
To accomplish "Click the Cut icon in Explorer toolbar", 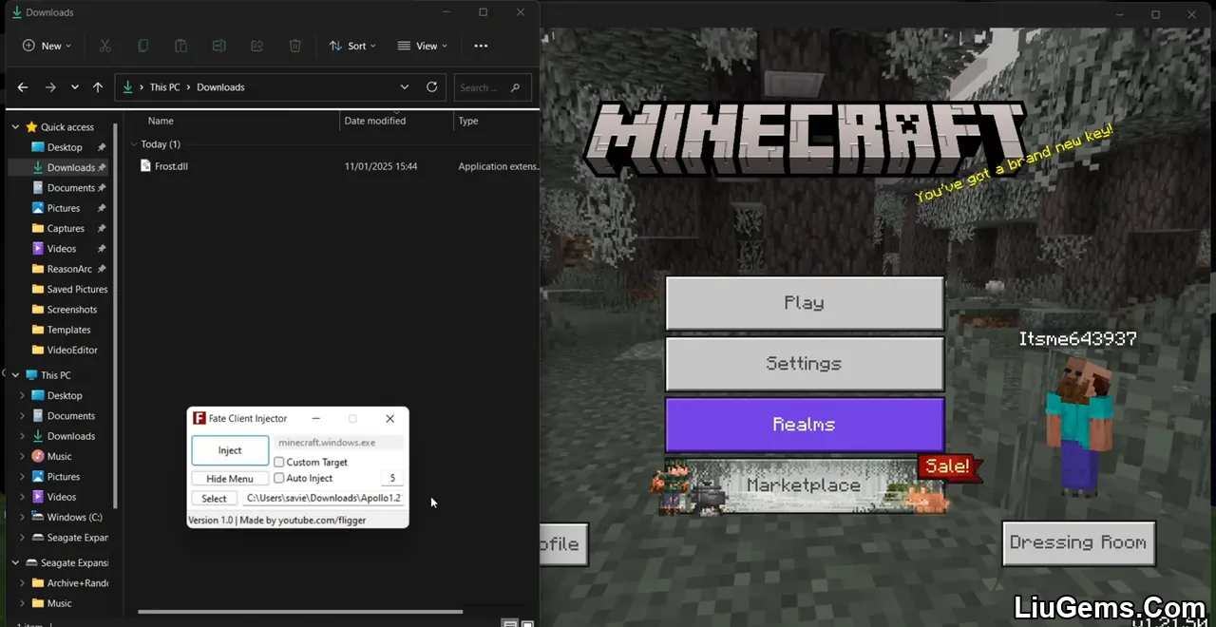I will 104,46.
